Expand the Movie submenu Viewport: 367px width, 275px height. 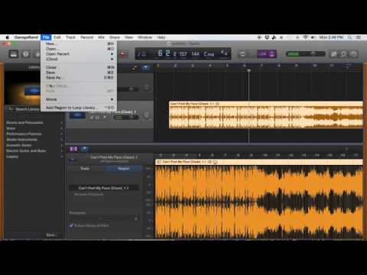(x=79, y=99)
